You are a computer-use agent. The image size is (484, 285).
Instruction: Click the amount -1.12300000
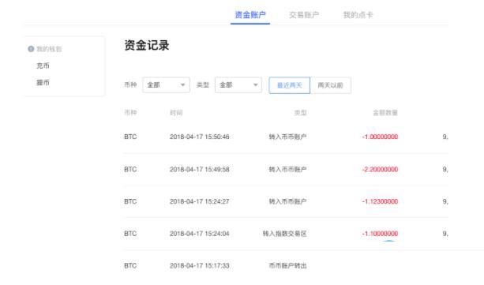click(380, 201)
